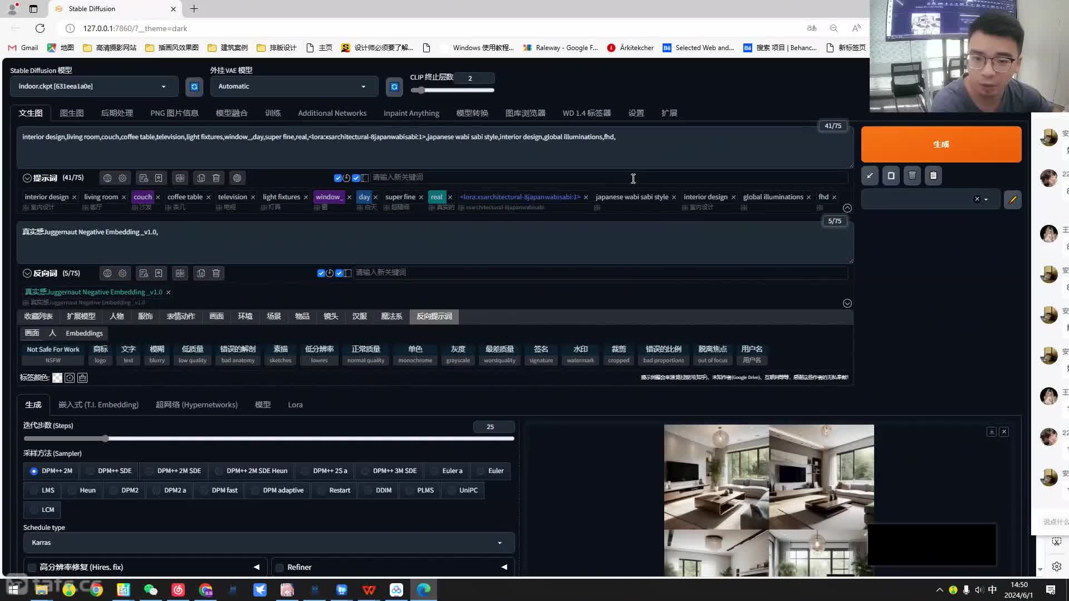Select Euler a sampler
The width and height of the screenshot is (1069, 601).
(x=447, y=471)
